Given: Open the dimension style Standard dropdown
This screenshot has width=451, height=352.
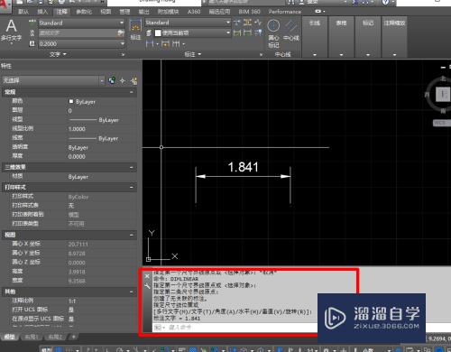Looking at the screenshot, I should click(x=228, y=23).
